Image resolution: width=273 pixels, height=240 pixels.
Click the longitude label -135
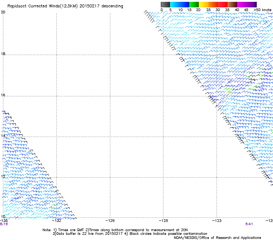pyautogui.click(x=4, y=221)
